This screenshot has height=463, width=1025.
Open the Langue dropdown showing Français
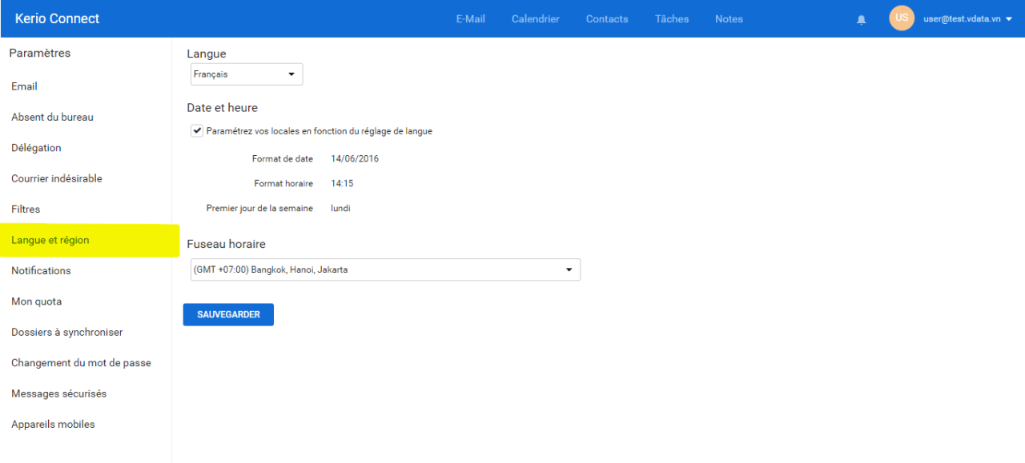(x=247, y=74)
